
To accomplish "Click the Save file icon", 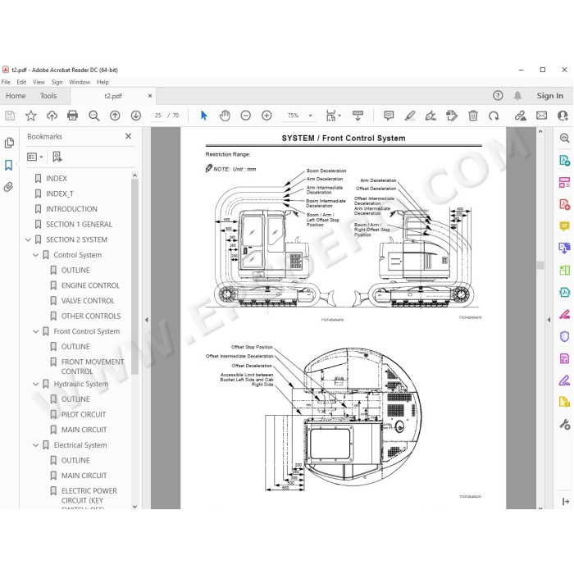I will point(10,116).
